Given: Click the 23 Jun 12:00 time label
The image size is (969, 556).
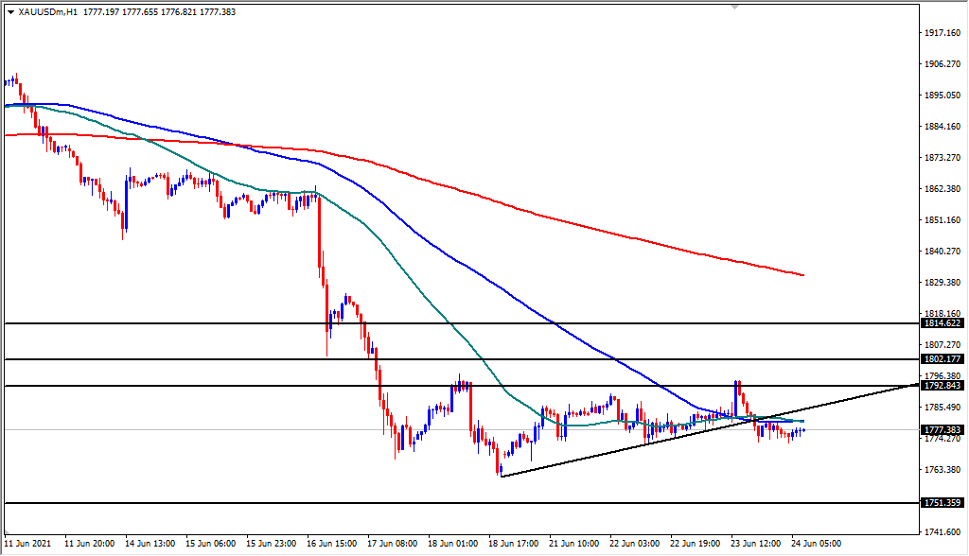Looking at the screenshot, I should point(756,544).
